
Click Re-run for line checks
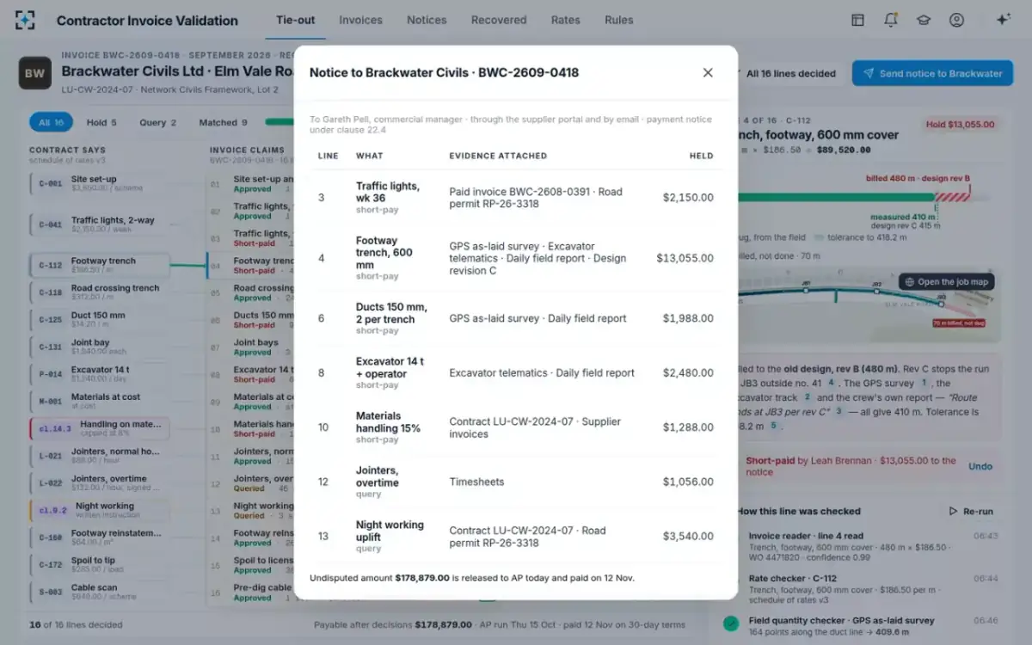pyautogui.click(x=971, y=511)
